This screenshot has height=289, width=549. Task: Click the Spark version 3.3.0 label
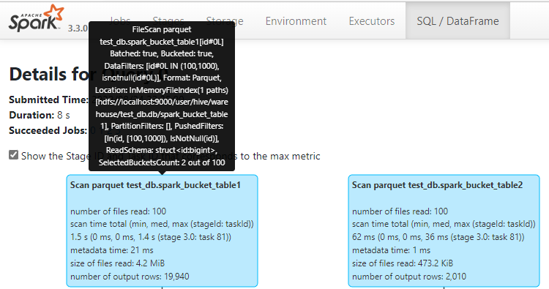(78, 29)
